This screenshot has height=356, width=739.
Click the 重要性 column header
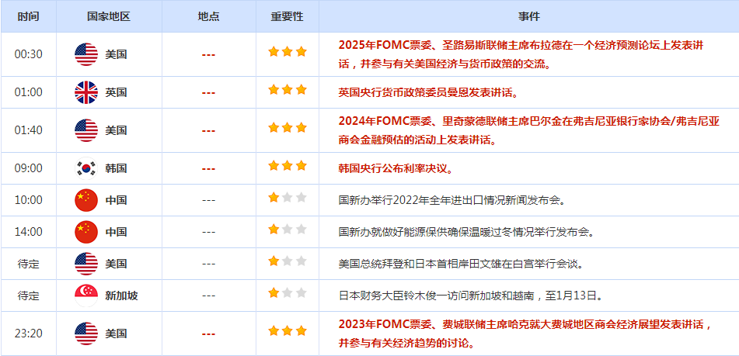287,16
